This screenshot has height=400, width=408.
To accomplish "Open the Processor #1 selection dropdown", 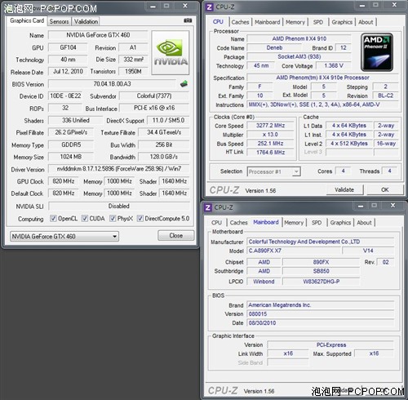I will [273, 171].
